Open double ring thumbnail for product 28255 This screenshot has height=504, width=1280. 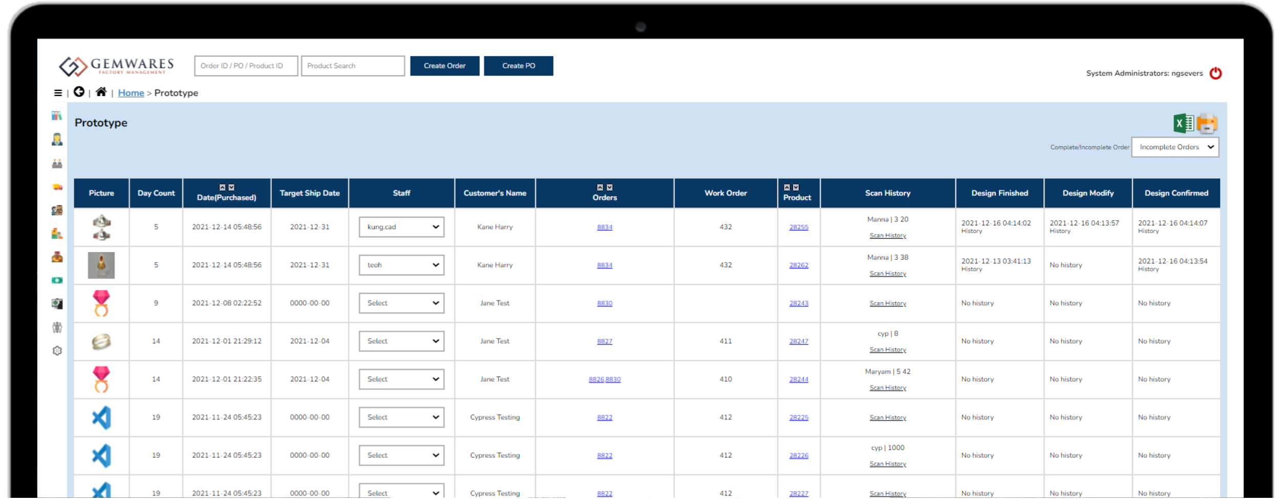(101, 227)
